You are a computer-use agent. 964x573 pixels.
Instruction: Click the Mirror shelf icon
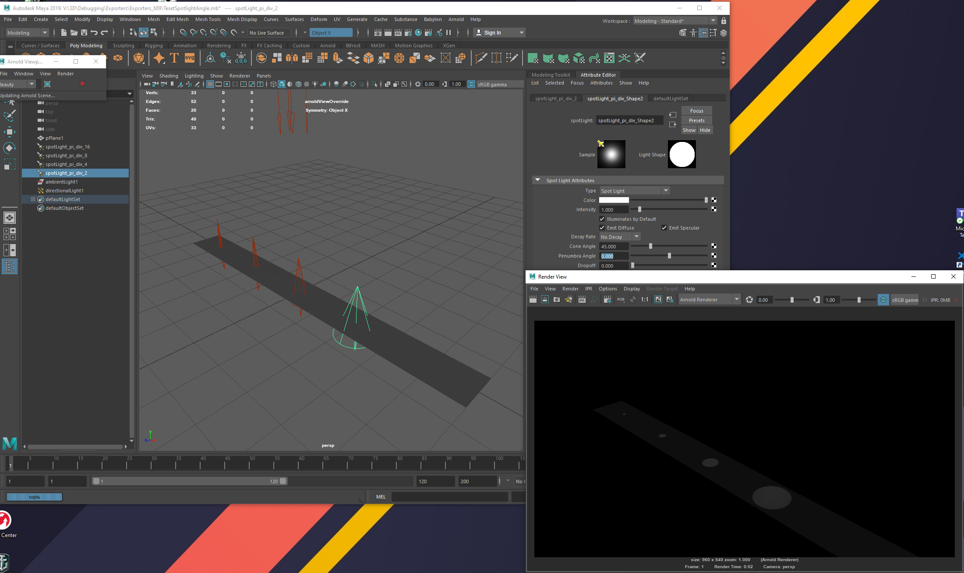[x=292, y=58]
